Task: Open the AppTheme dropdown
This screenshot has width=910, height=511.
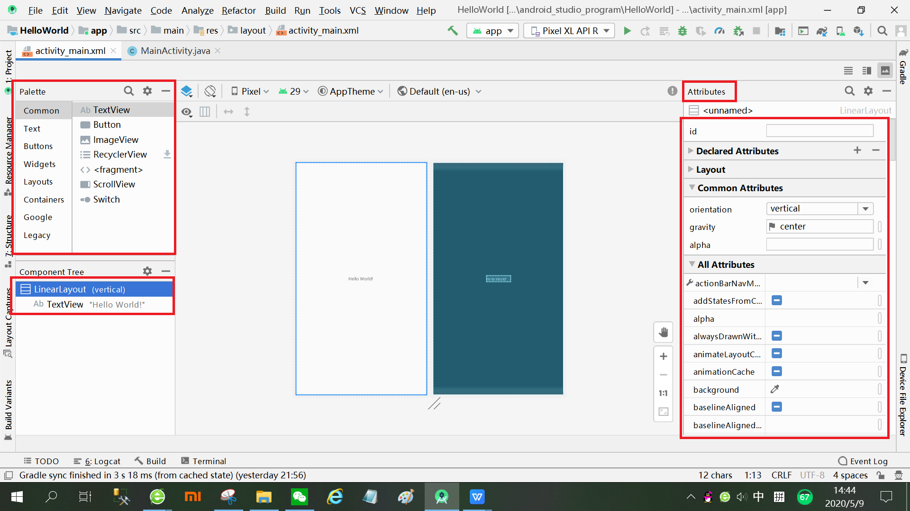Action: tap(351, 91)
